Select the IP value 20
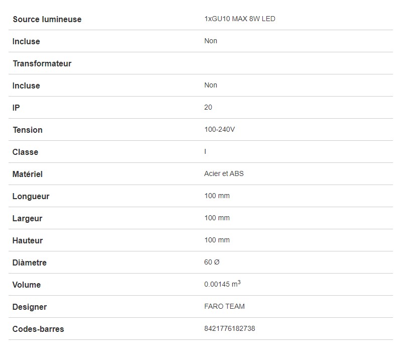 (x=208, y=107)
